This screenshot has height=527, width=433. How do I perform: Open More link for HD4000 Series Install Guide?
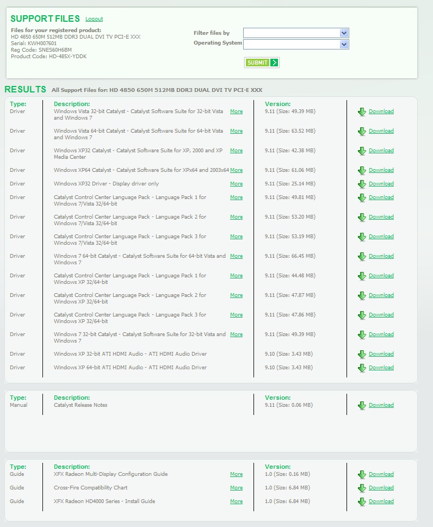(x=236, y=501)
